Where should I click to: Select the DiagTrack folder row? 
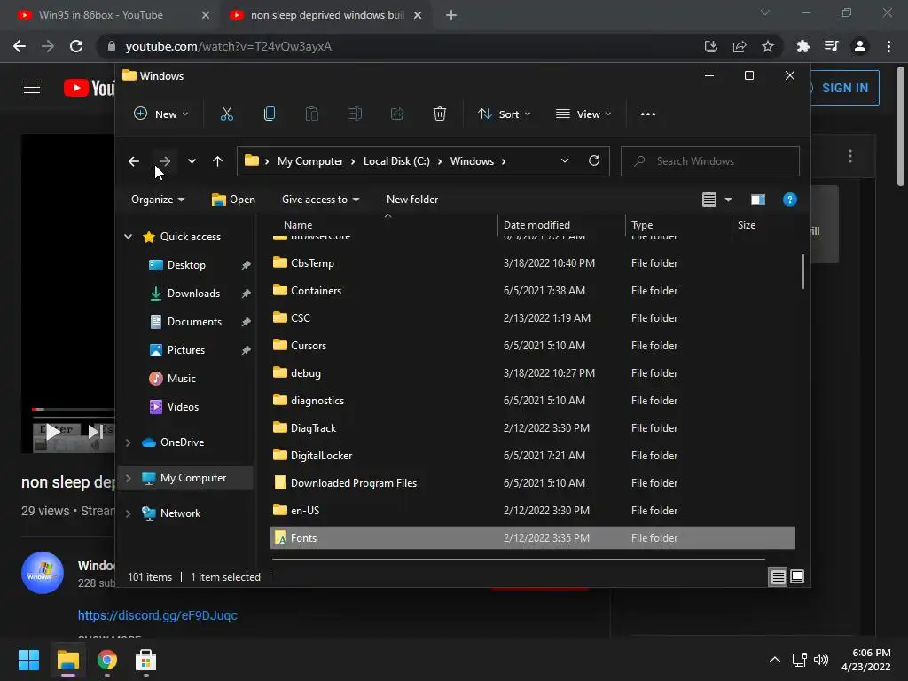click(533, 428)
